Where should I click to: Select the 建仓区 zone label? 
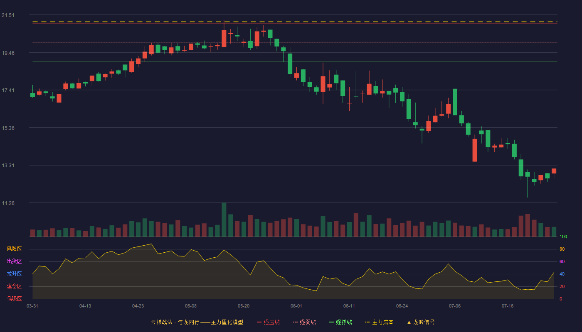point(14,286)
